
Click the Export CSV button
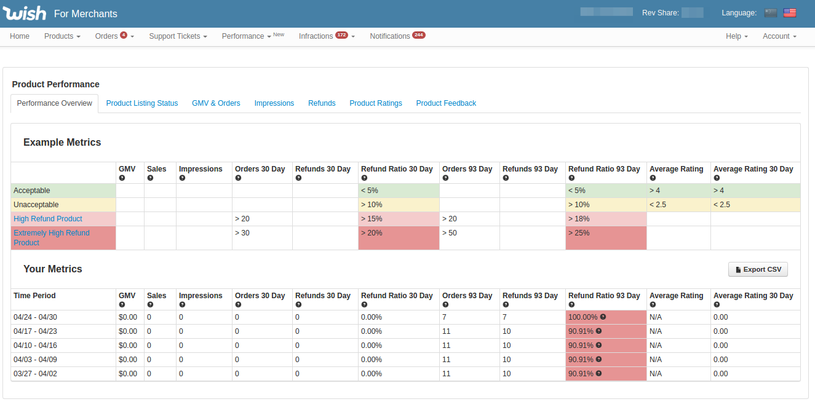[x=758, y=269]
